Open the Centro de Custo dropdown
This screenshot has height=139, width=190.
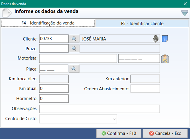(78, 119)
